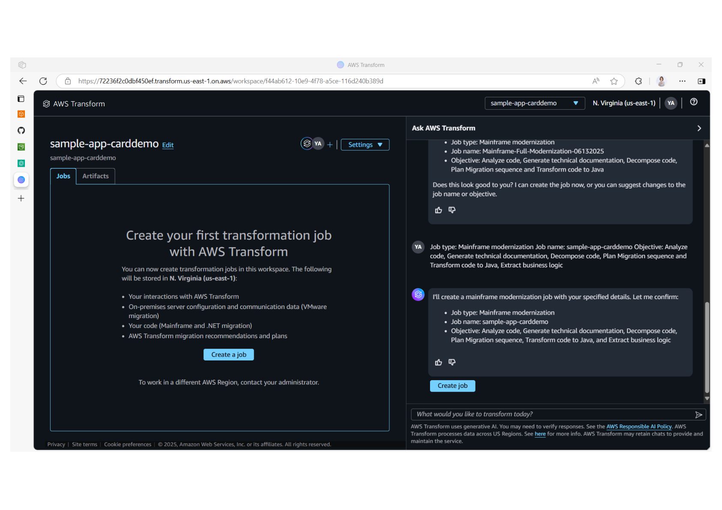Viewport: 722px width, 510px height.
Task: Open browser settings and more menu
Action: 682,81
